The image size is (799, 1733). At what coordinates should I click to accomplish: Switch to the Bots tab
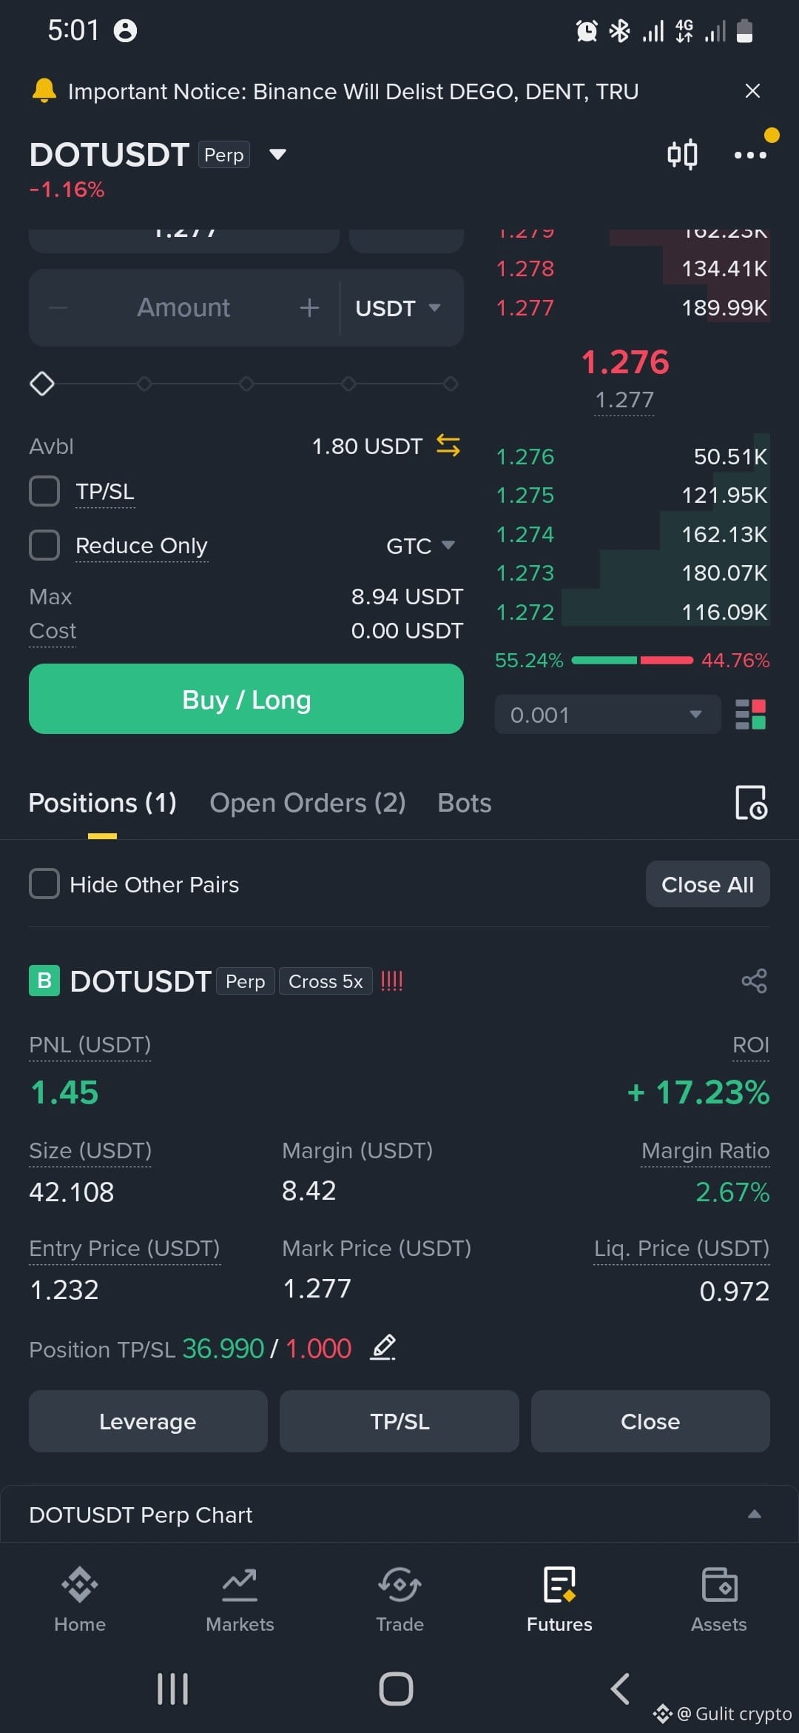point(465,803)
